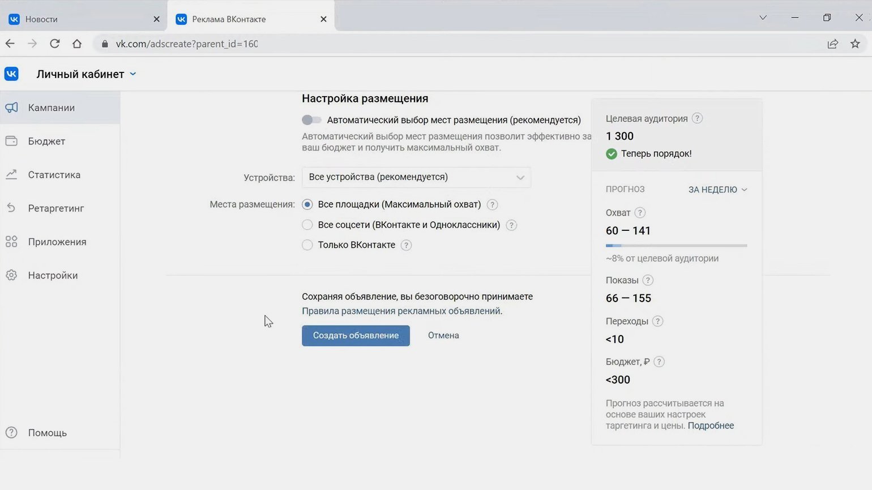The width and height of the screenshot is (872, 490).
Task: Follow the Подробнее forecast link
Action: pyautogui.click(x=711, y=425)
